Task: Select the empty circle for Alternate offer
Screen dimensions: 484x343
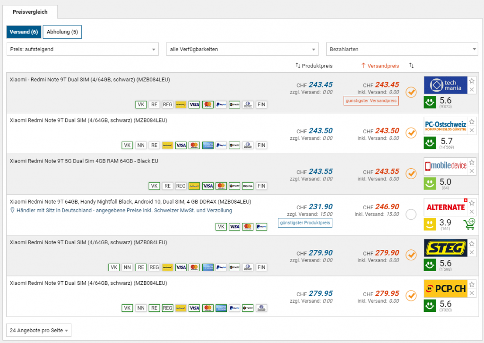Action: [411, 214]
